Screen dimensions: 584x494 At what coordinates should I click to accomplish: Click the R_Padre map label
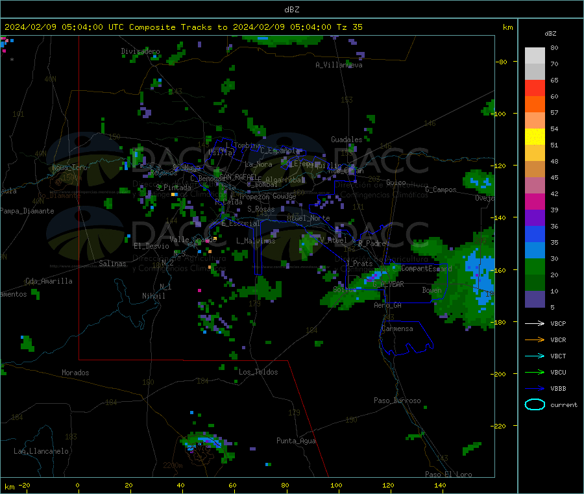coord(372,243)
